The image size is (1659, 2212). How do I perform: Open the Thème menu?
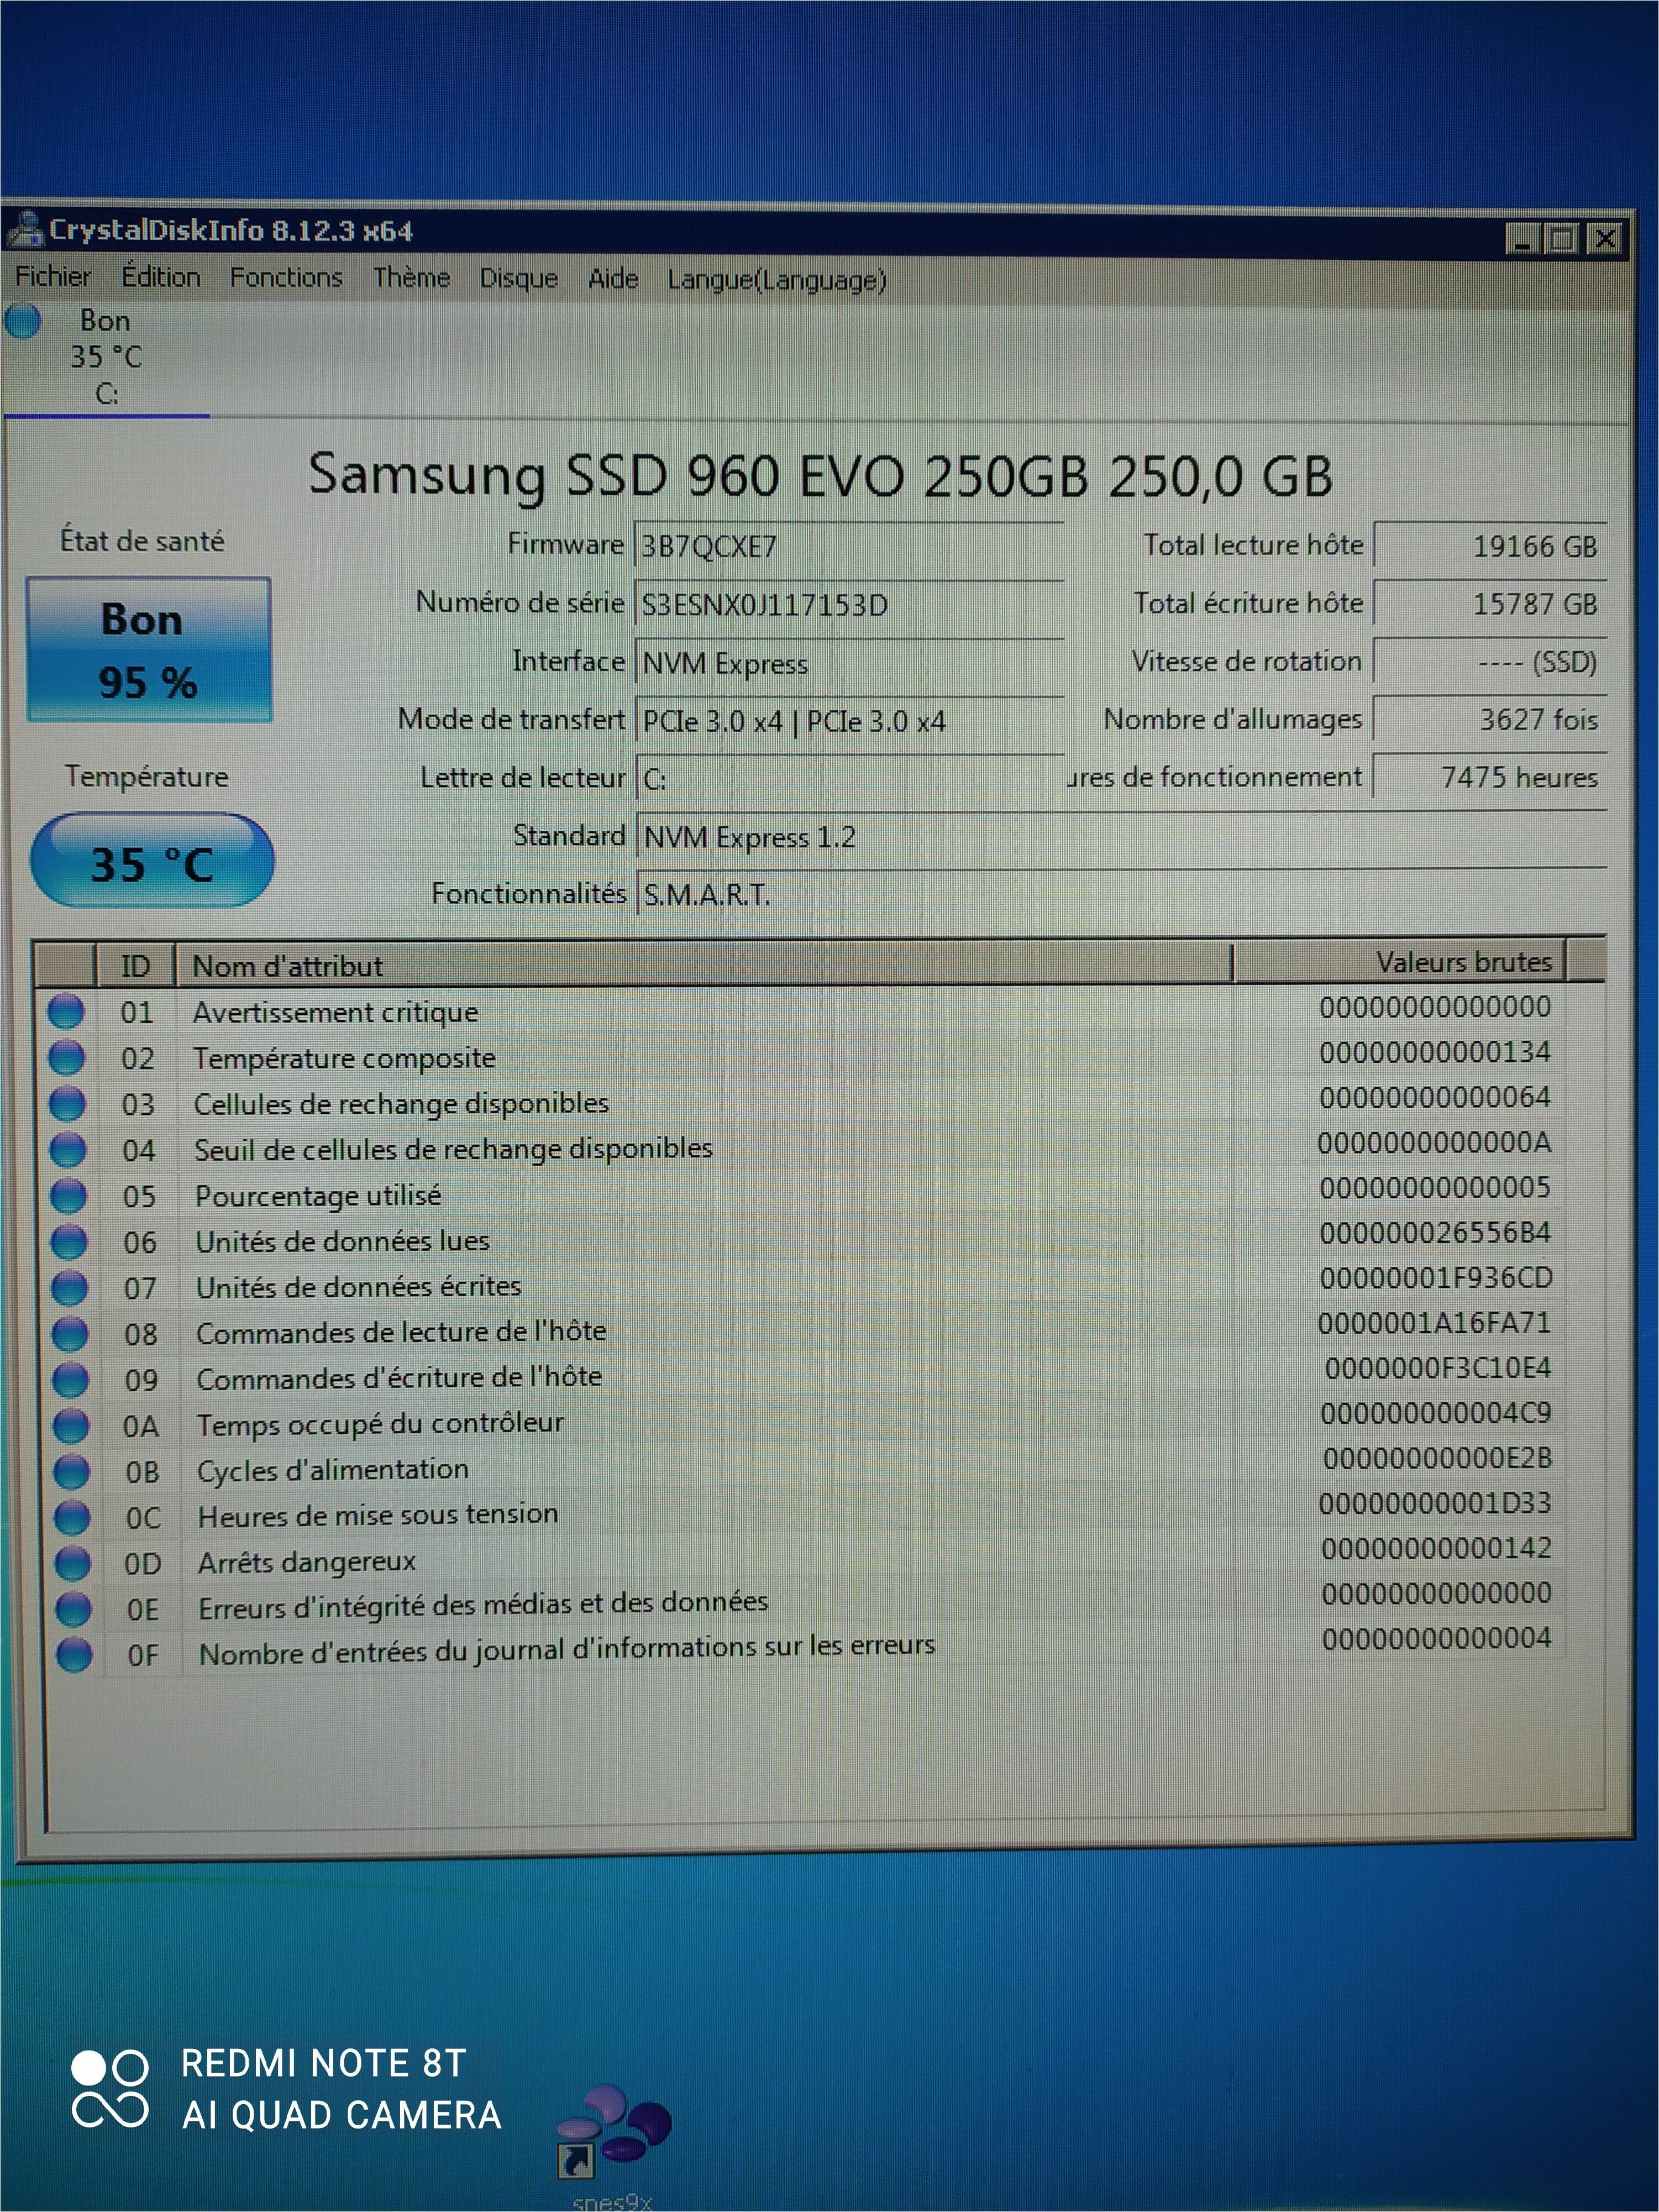click(x=411, y=277)
